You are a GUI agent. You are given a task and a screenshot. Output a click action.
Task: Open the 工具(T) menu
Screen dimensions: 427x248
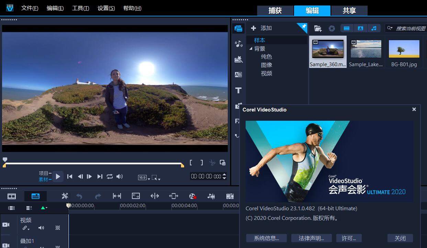80,8
